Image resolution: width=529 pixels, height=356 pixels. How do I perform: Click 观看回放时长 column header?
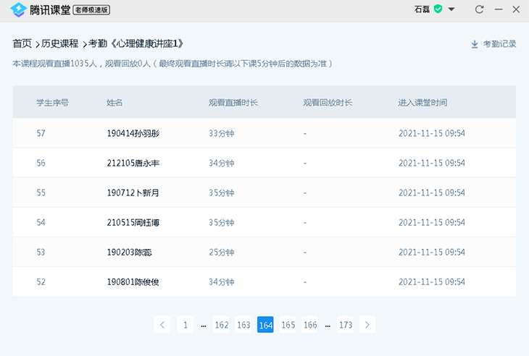(328, 103)
